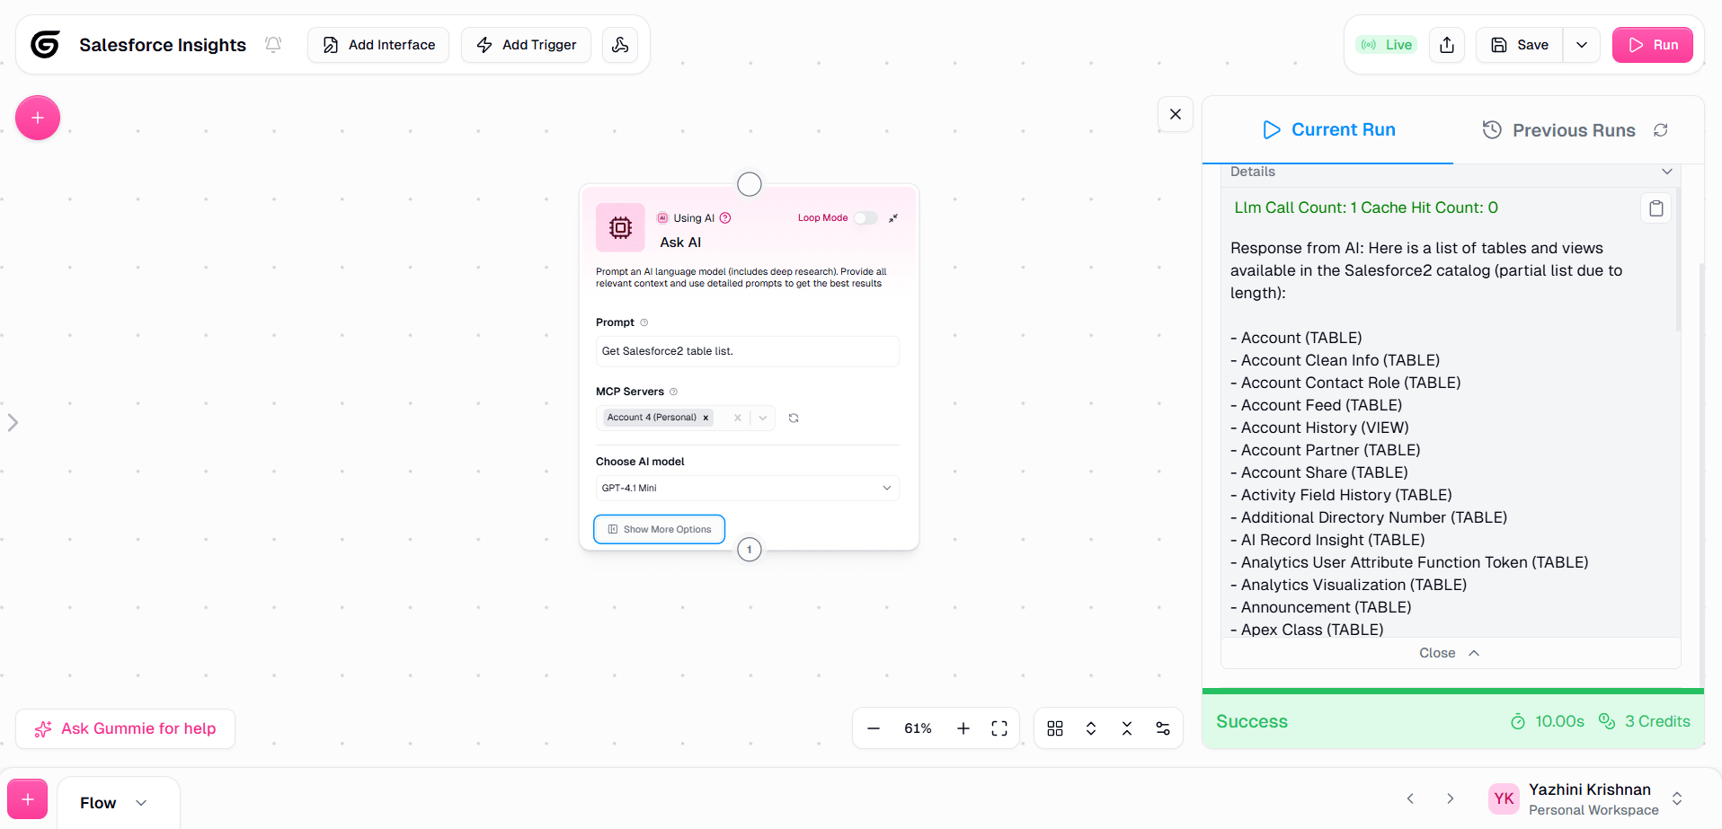The image size is (1722, 829).
Task: Click the grid layout icon in bottom toolbar
Action: 1055,728
